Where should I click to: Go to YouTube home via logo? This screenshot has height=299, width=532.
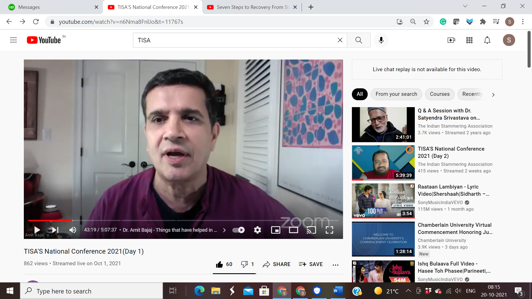click(44, 40)
